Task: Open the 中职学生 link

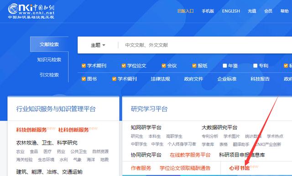Action: 139,144
